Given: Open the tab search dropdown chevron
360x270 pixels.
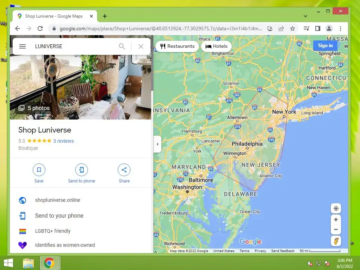Looking at the screenshot, I should coord(306,16).
